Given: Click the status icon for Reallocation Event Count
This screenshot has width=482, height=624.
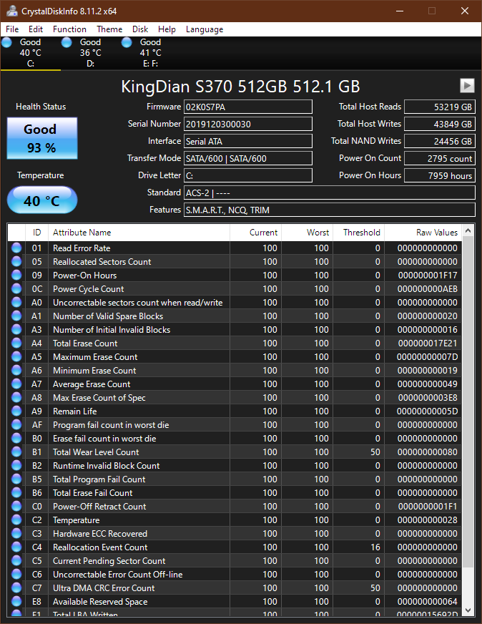Looking at the screenshot, I should click(x=16, y=547).
